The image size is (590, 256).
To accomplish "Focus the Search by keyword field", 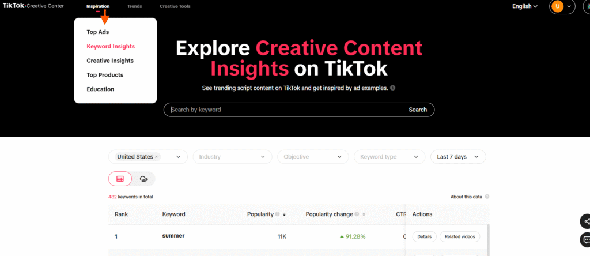I will point(285,110).
